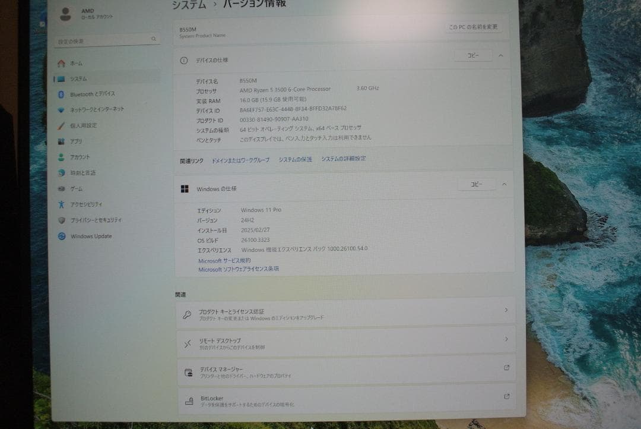Click the 設定の検索 search field
This screenshot has width=641, height=429.
(x=107, y=38)
